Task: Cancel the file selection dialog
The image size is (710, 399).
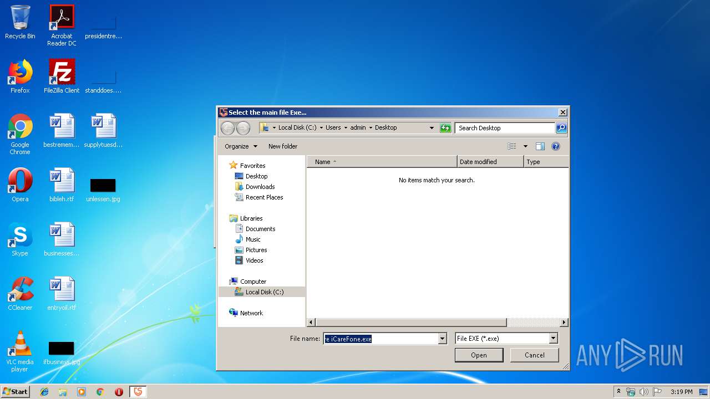Action: [x=534, y=355]
